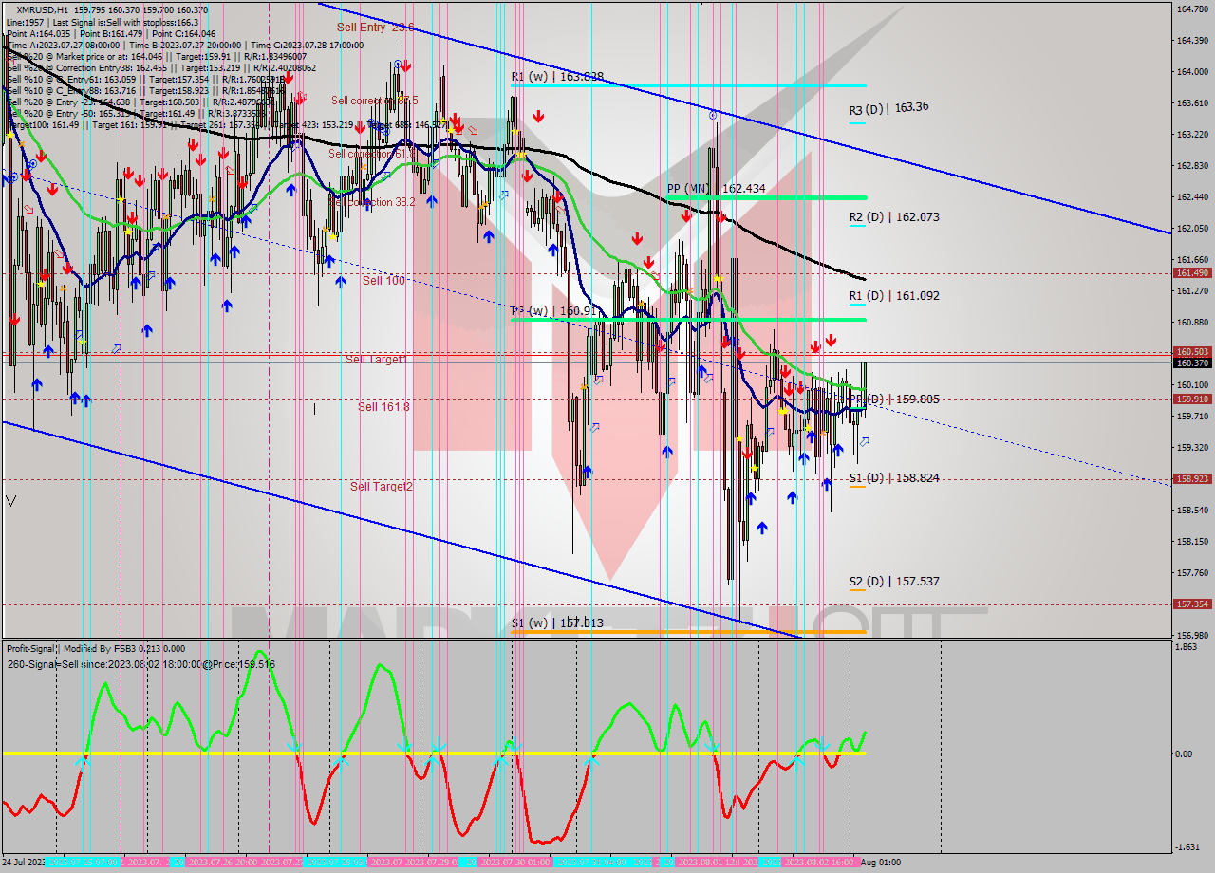Click the 'Sell 161.8' Fibonacci label

[383, 407]
